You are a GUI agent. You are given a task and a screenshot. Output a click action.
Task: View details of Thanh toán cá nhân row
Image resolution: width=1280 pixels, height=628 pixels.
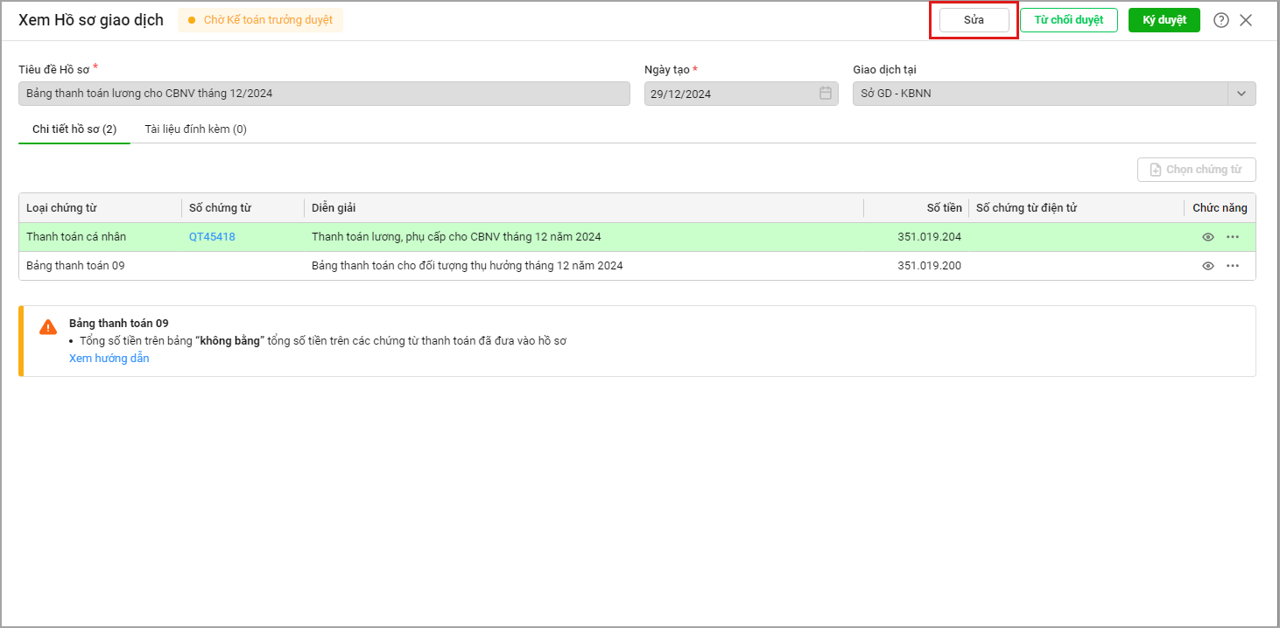[x=1207, y=237]
